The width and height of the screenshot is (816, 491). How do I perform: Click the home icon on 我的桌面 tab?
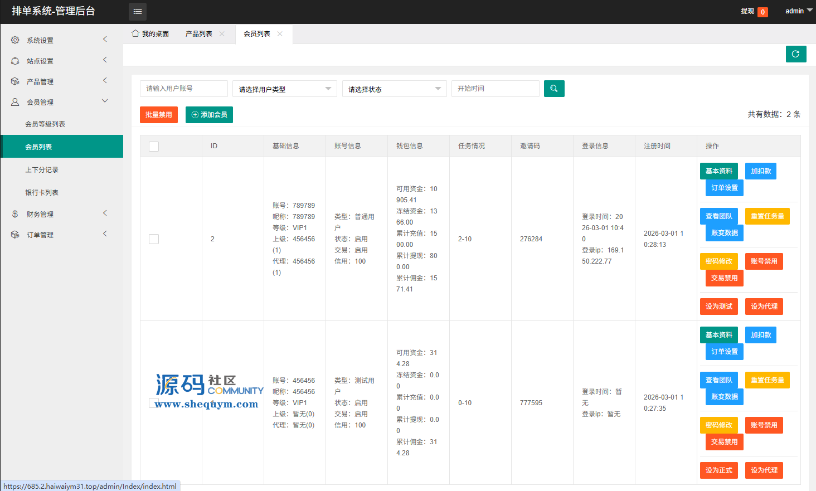(x=135, y=33)
